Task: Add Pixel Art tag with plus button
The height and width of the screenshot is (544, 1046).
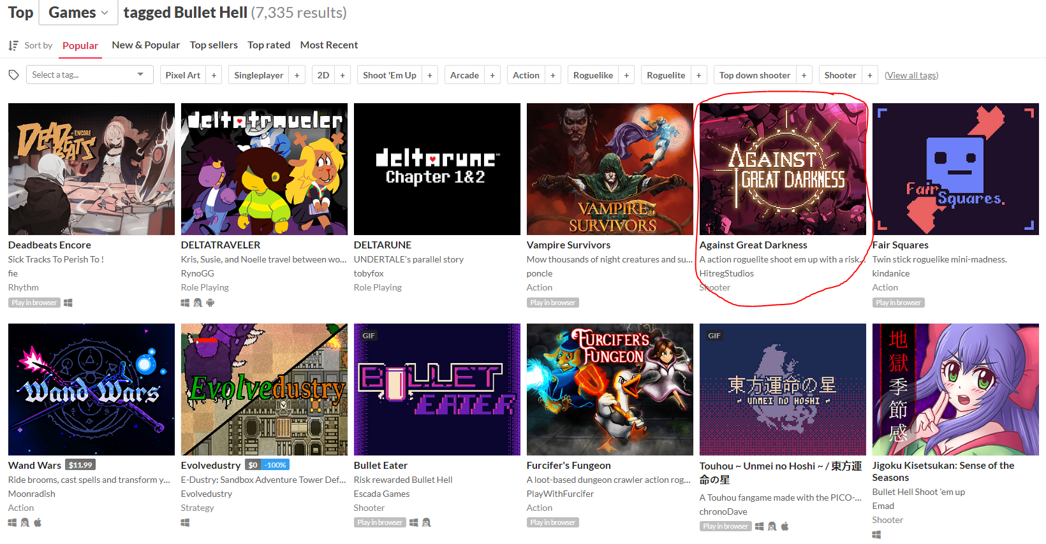Action: [214, 75]
